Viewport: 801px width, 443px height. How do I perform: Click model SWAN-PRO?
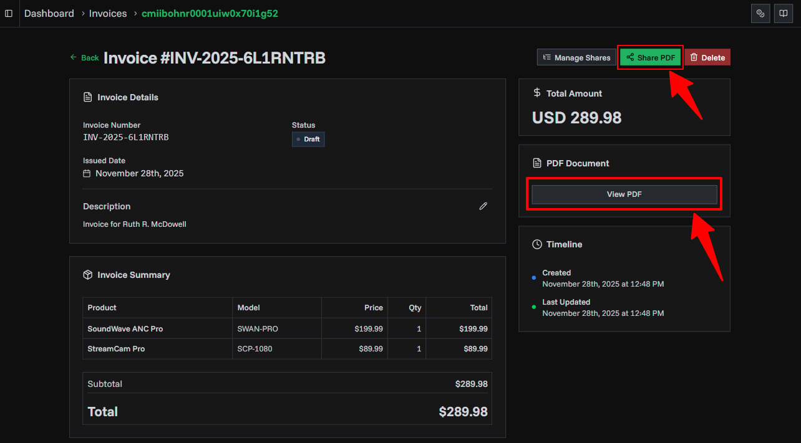[258, 328]
